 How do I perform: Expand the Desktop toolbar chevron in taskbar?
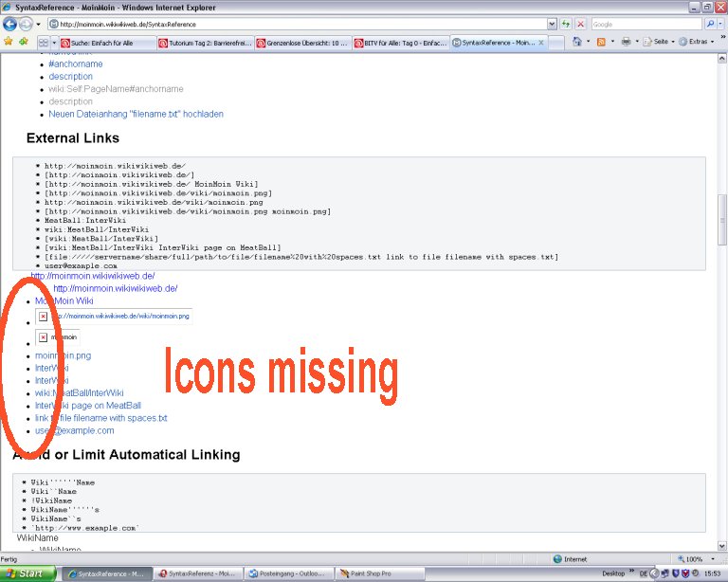(x=632, y=571)
